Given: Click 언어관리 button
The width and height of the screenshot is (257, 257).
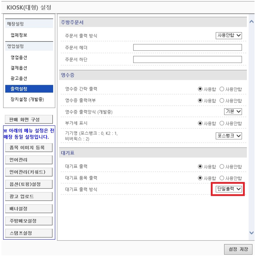Looking at the screenshot, I should click(x=29, y=160).
